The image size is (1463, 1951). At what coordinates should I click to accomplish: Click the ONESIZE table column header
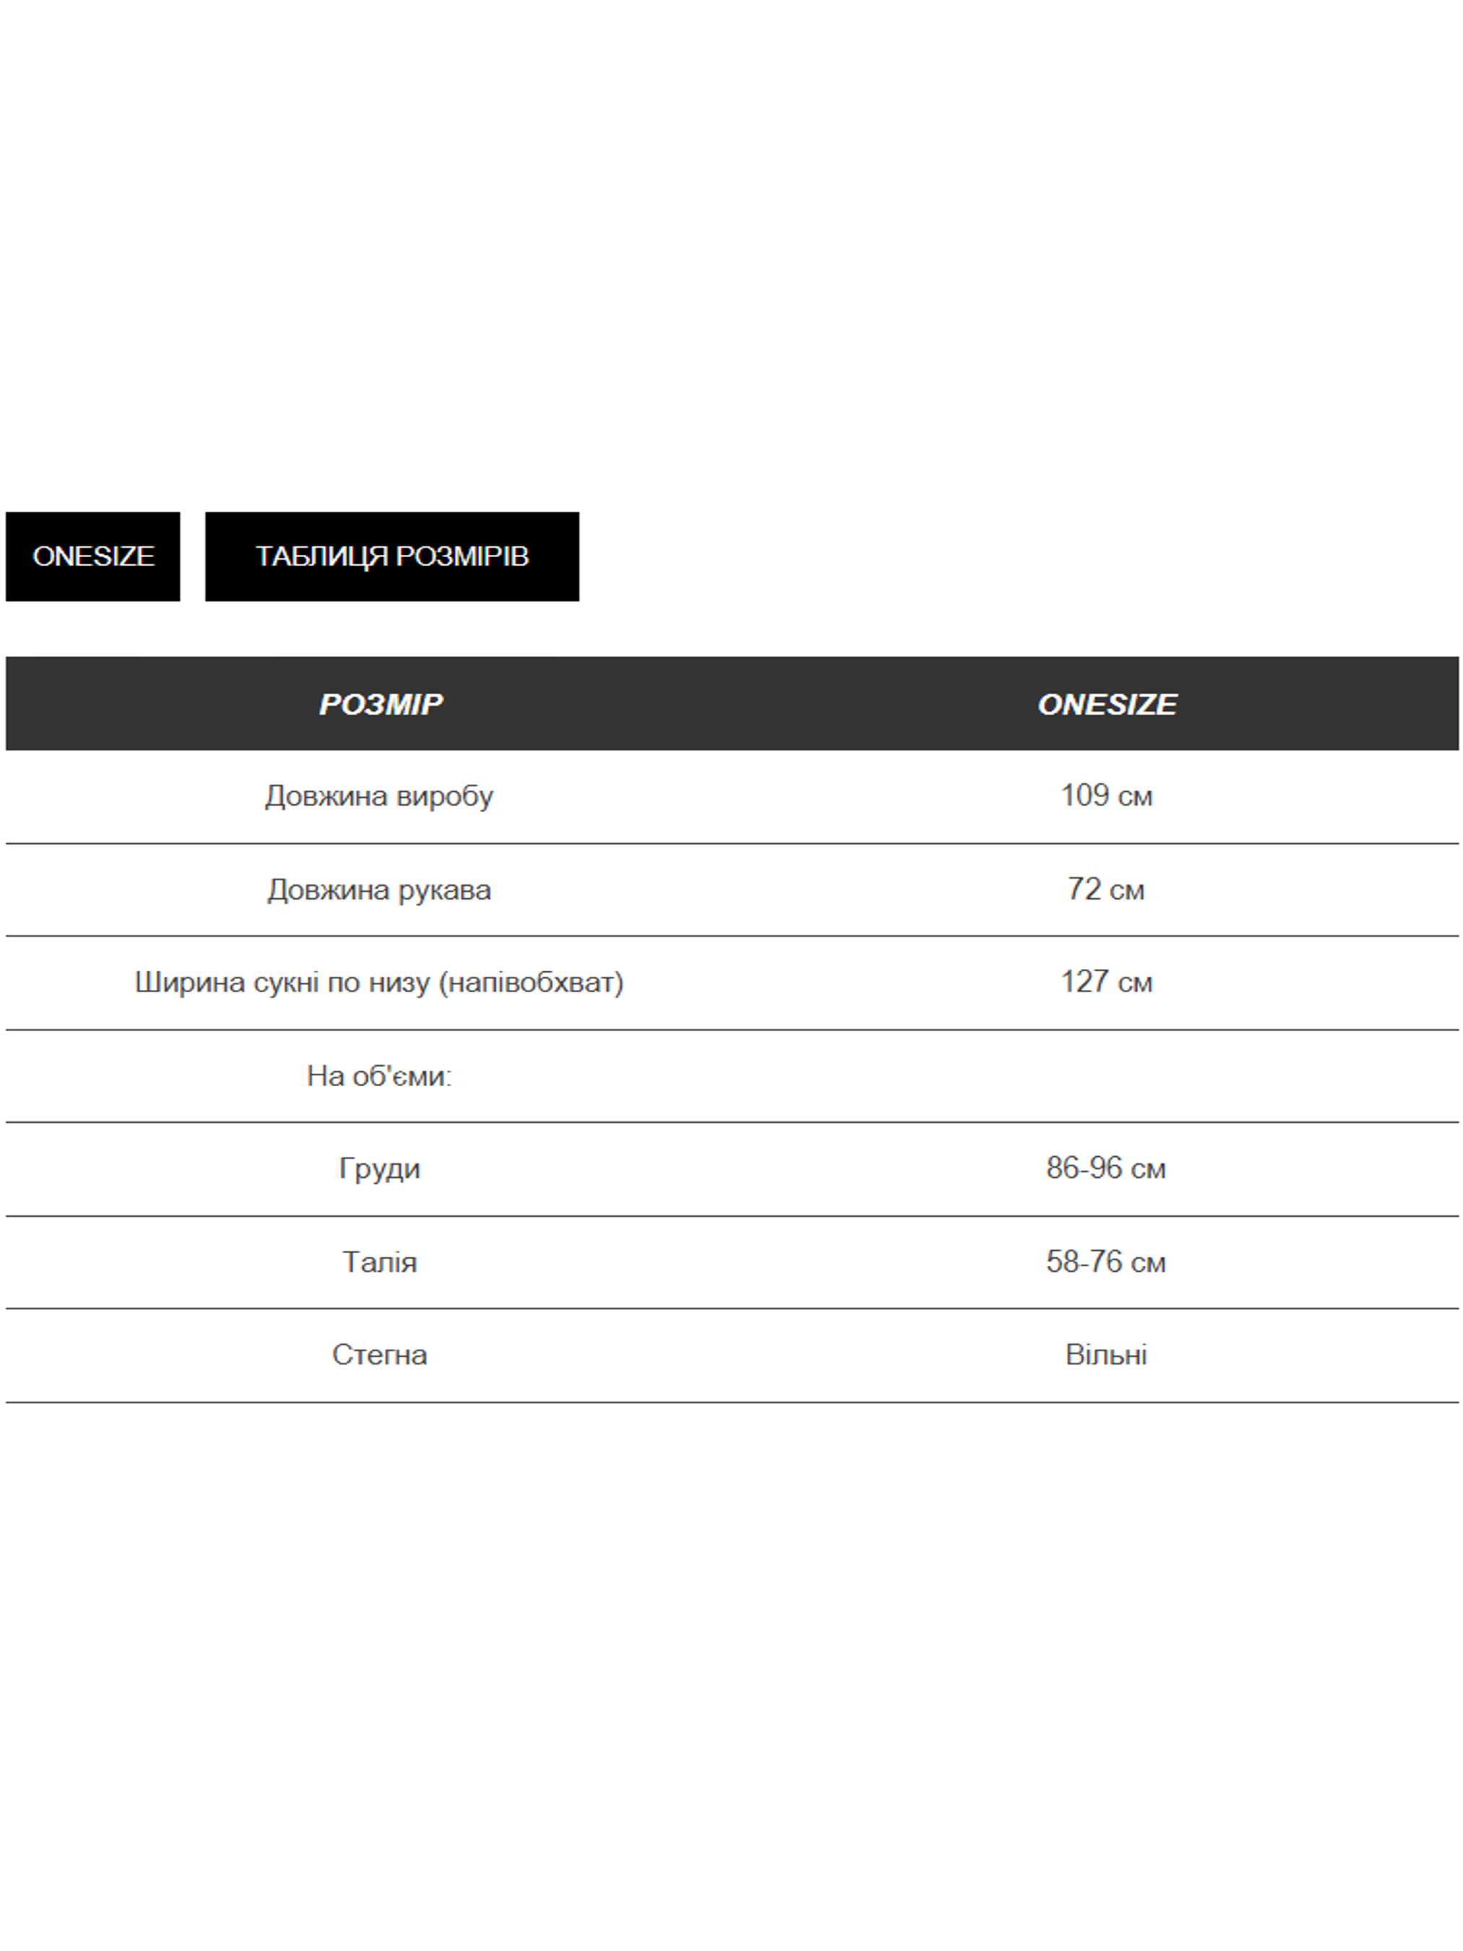1106,704
